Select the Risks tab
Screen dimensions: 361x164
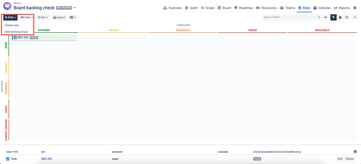click(x=304, y=8)
